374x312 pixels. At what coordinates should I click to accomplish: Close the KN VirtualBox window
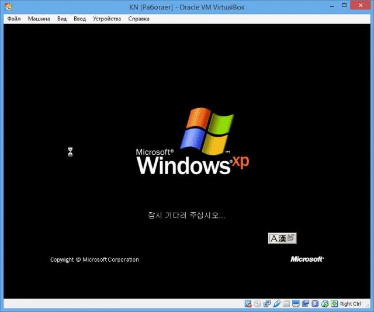tap(361, 5)
